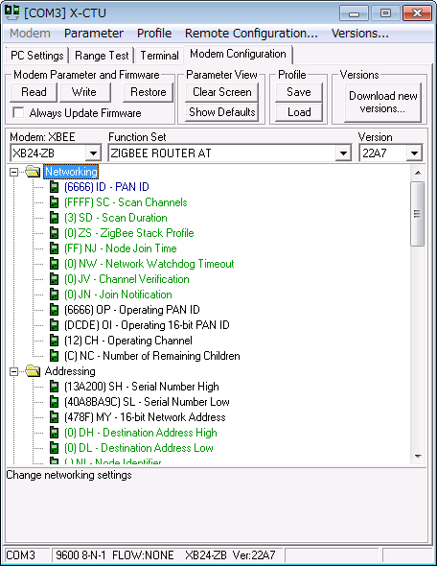Click the X-CTU title bar app icon
437x566 pixels.
click(x=12, y=12)
